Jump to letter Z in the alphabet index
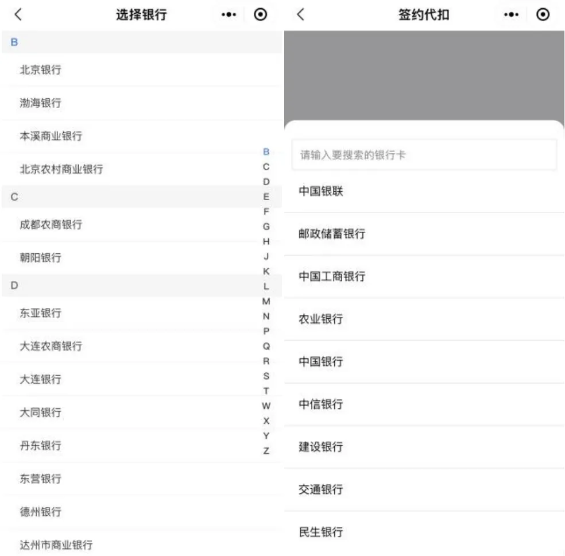Image resolution: width=565 pixels, height=556 pixels. click(x=265, y=451)
